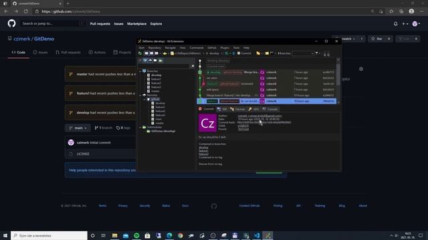Click the Star button on GitHub
The height and width of the screenshot is (240, 428).
pos(377,39)
